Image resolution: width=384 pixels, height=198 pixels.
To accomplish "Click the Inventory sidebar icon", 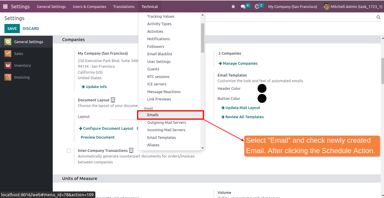I will pos(8,65).
